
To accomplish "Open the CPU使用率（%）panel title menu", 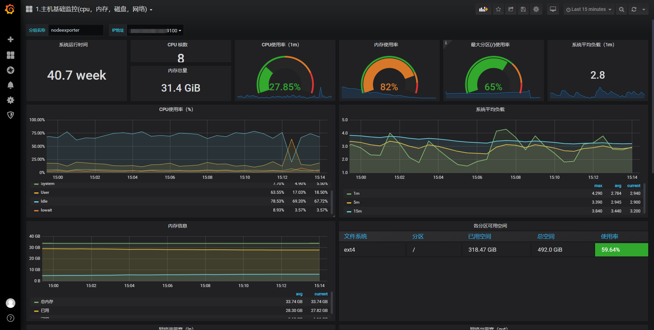I will pos(176,109).
